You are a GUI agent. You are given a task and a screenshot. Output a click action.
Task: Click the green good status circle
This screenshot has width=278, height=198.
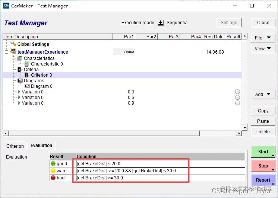(53, 163)
